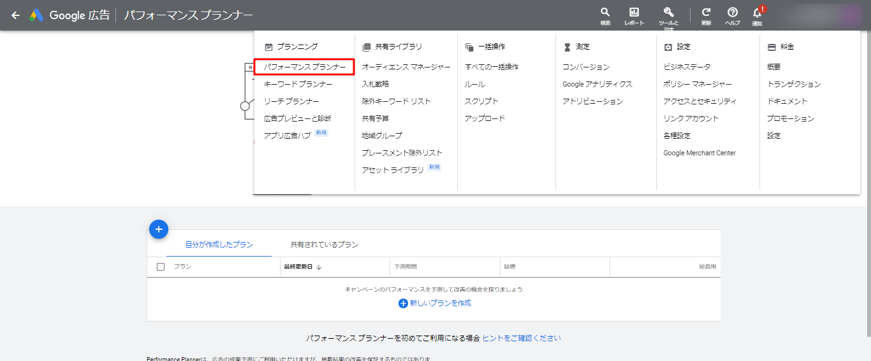Open アトリビューション menu item
The height and width of the screenshot is (361, 871).
click(x=593, y=101)
